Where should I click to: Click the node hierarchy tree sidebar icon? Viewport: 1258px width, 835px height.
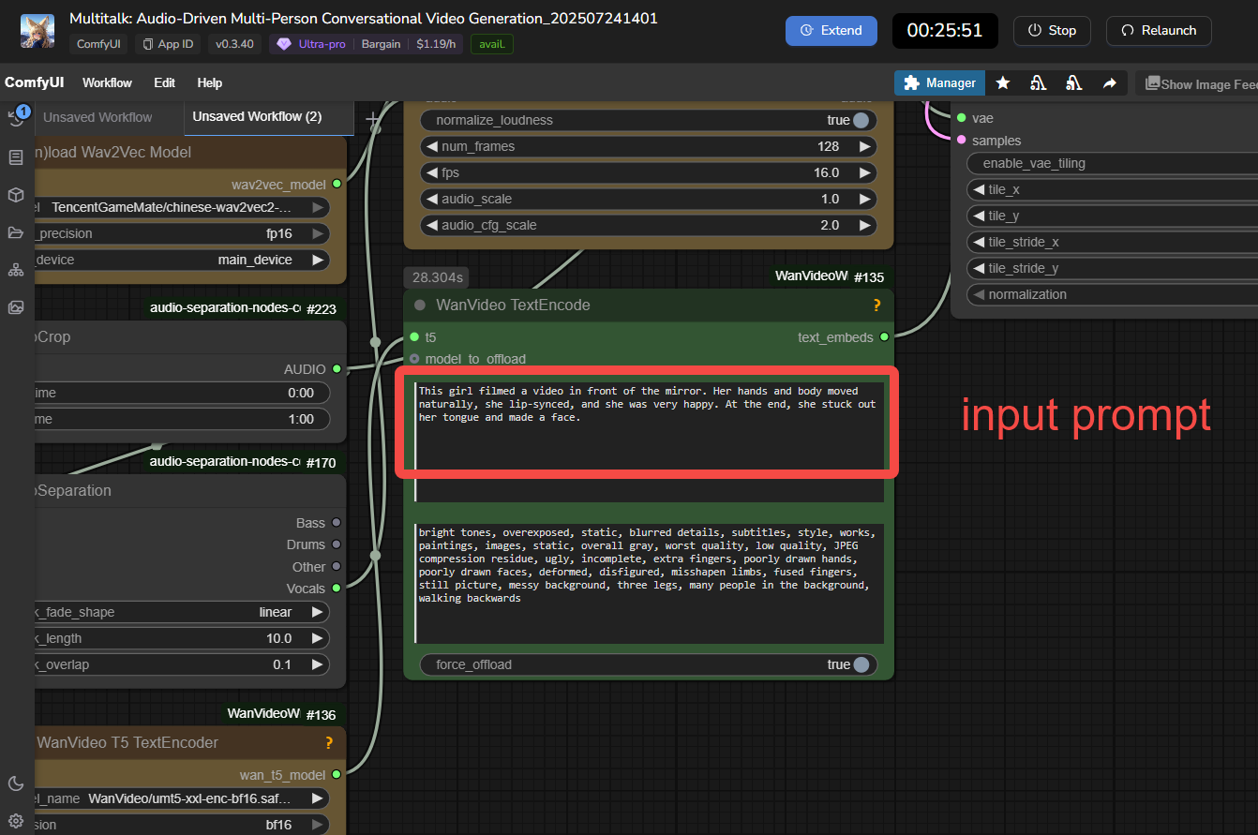pyautogui.click(x=16, y=270)
